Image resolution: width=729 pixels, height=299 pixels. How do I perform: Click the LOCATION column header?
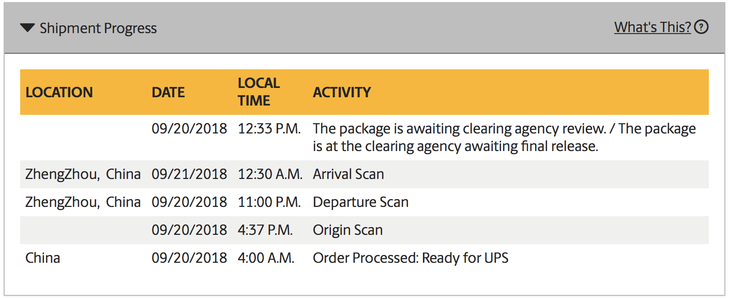[x=59, y=93]
